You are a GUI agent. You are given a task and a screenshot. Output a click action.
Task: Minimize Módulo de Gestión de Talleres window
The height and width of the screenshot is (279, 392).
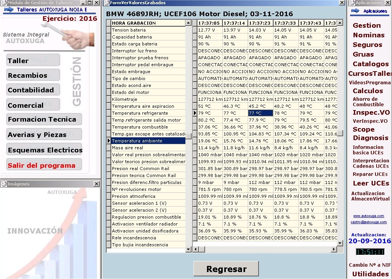pyautogui.click(x=83, y=3)
